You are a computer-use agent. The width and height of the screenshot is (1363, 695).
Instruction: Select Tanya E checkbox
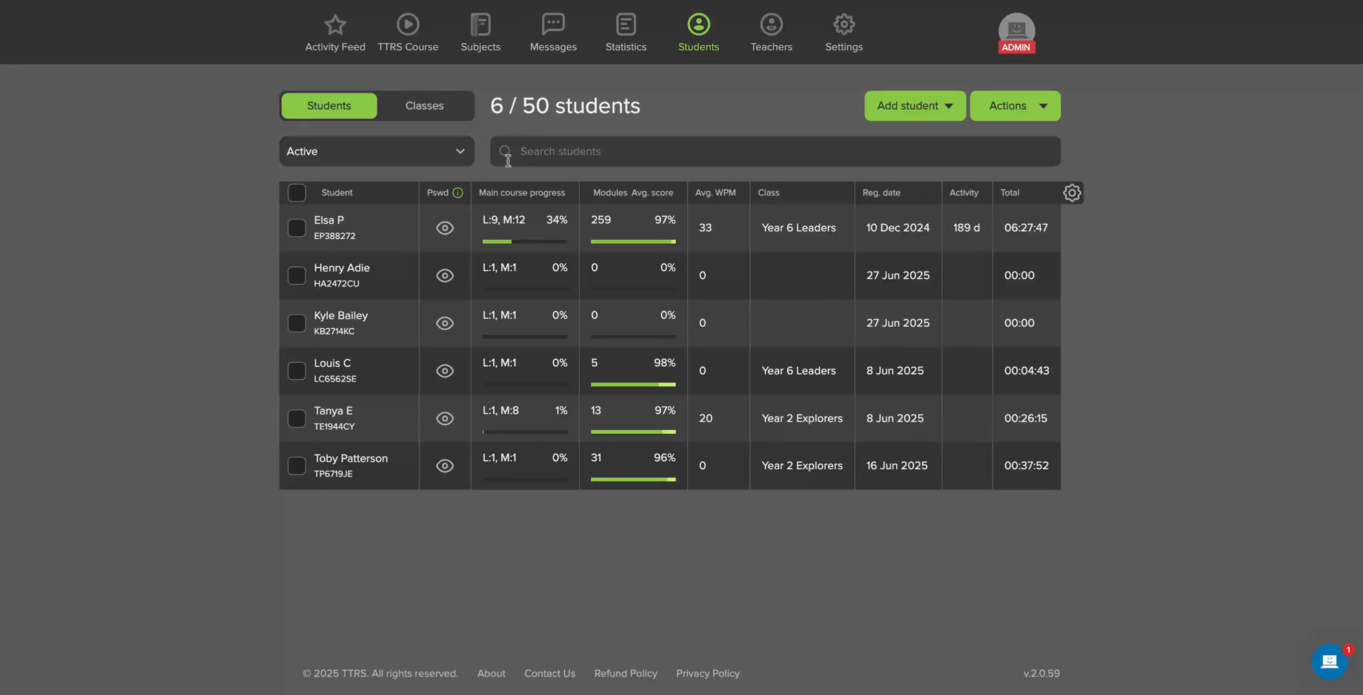pos(297,419)
